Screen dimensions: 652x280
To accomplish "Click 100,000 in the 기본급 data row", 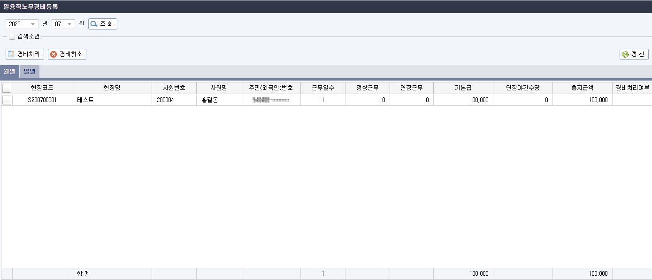I will pyautogui.click(x=479, y=100).
